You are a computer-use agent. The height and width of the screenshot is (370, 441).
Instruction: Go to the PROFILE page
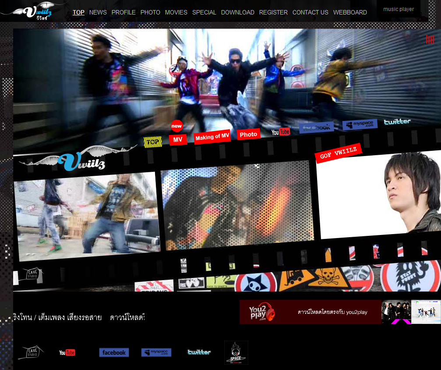click(123, 12)
